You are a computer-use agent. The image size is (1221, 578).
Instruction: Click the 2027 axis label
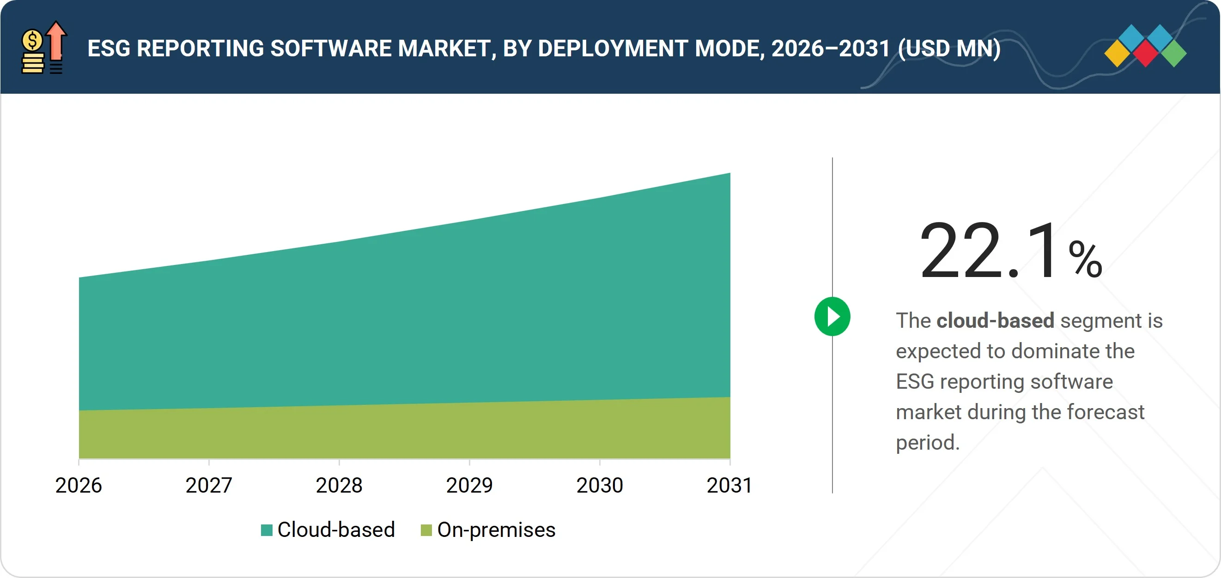(209, 485)
